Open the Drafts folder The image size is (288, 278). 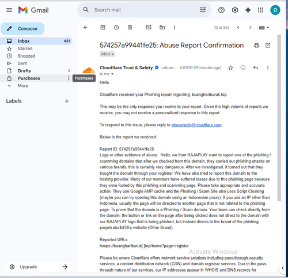click(x=36, y=71)
